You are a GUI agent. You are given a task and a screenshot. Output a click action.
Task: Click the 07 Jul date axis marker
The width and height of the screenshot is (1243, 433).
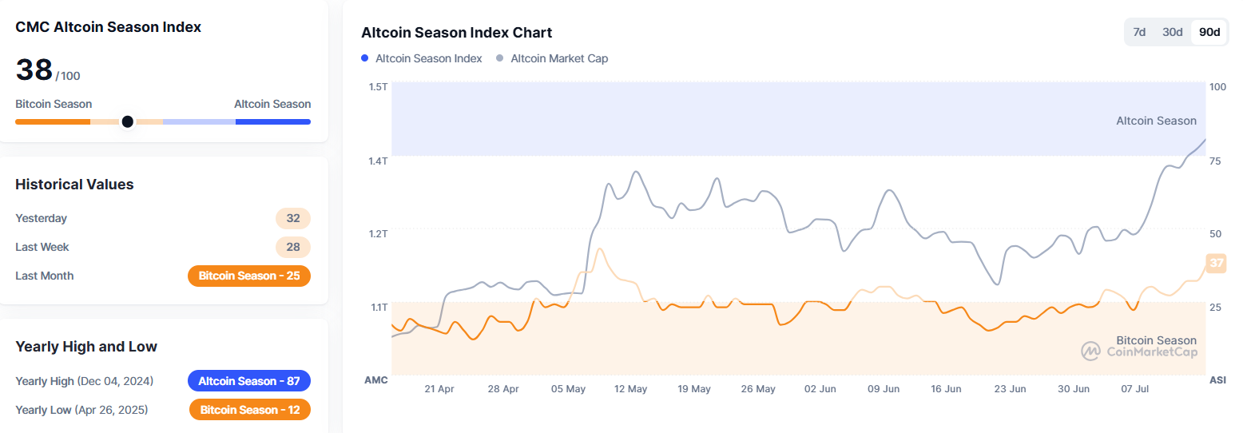(x=1135, y=389)
